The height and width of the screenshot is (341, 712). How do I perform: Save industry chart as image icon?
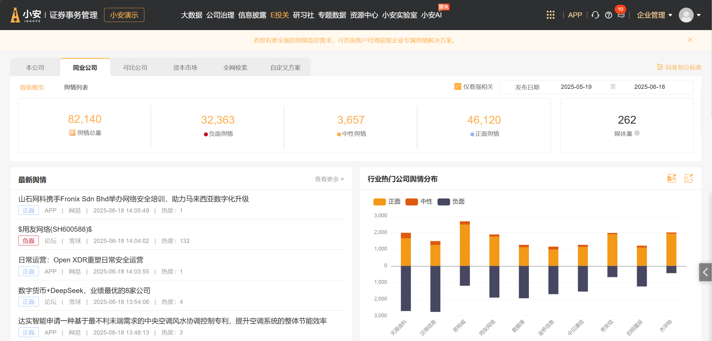[688, 178]
